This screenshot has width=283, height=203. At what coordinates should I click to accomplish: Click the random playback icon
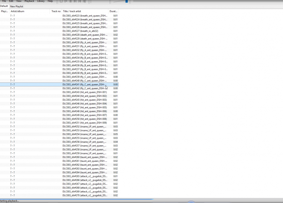coord(84,1)
